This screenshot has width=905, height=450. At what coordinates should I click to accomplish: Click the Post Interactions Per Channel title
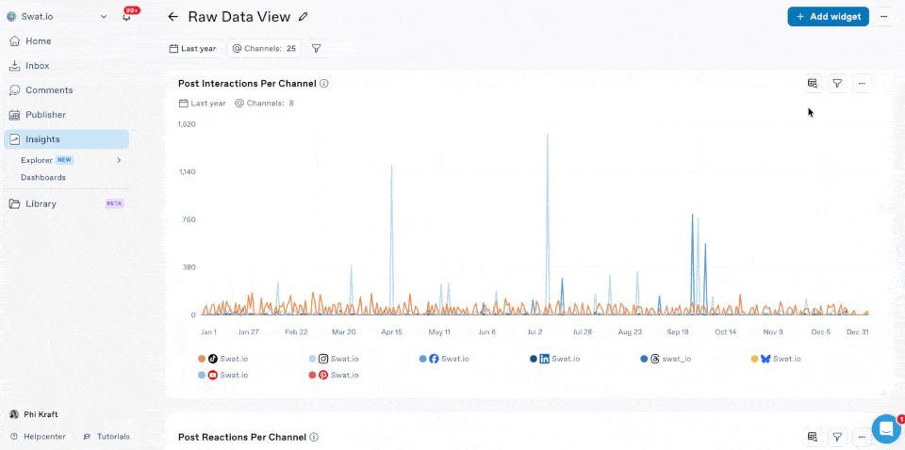tap(247, 84)
